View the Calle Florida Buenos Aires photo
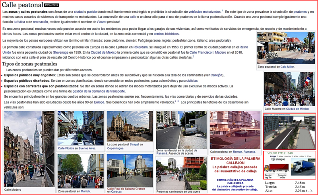Image resolution: width=318 pixels, height=195 pixels. pyautogui.click(x=81, y=128)
